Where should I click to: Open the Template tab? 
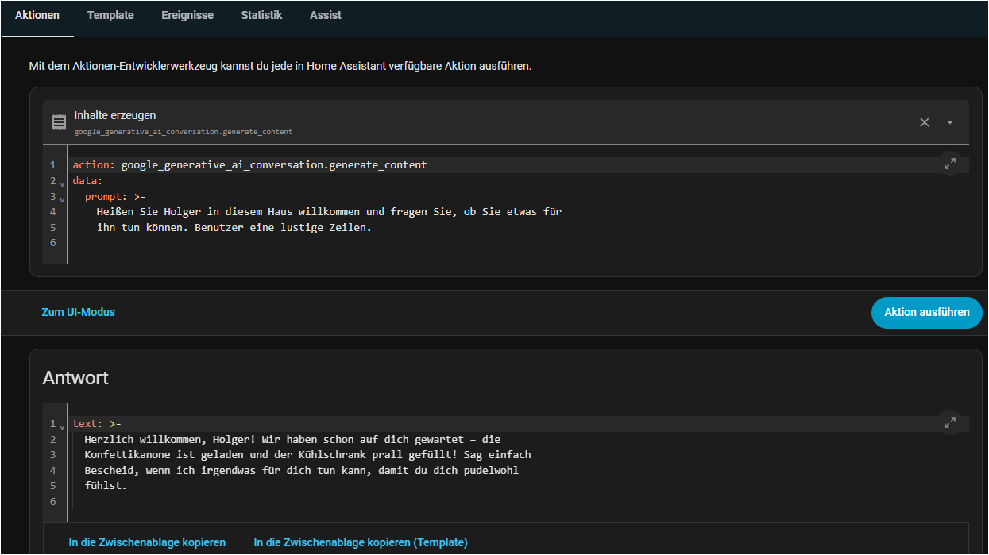click(110, 16)
